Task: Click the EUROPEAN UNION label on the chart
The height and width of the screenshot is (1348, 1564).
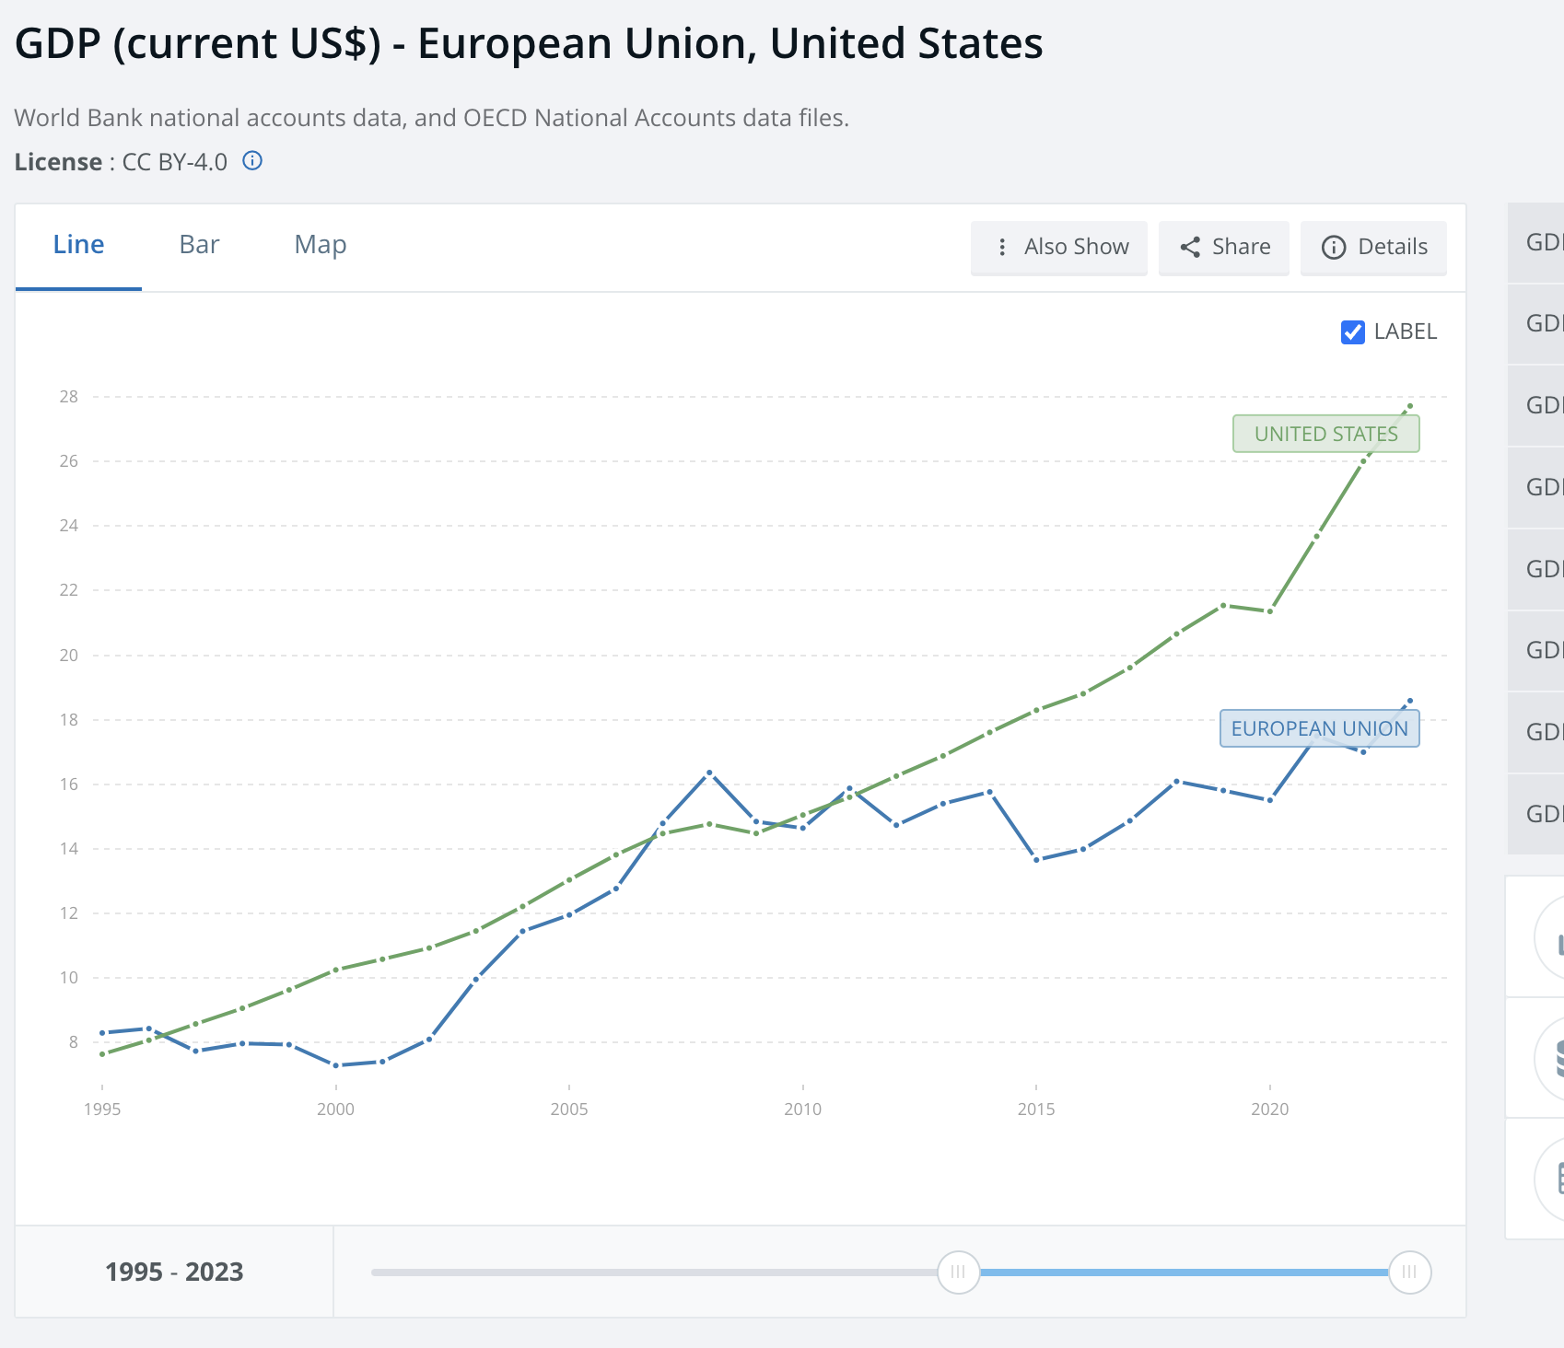Action: (x=1320, y=727)
